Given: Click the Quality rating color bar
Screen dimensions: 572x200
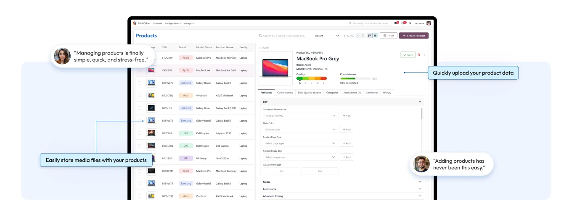Looking at the screenshot, I should (311, 78).
